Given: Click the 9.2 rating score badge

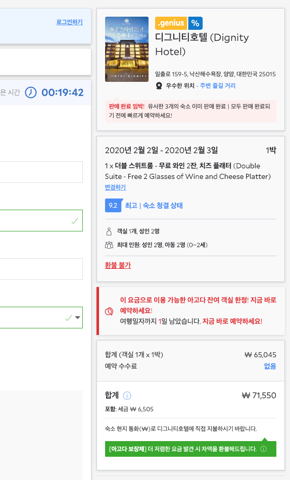Looking at the screenshot, I should 113,206.
